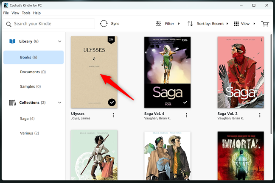Image resolution: width=275 pixels, height=183 pixels.
Task: Click the downloaded checkmark on Saga Vol. 4 cover
Action: click(x=185, y=102)
